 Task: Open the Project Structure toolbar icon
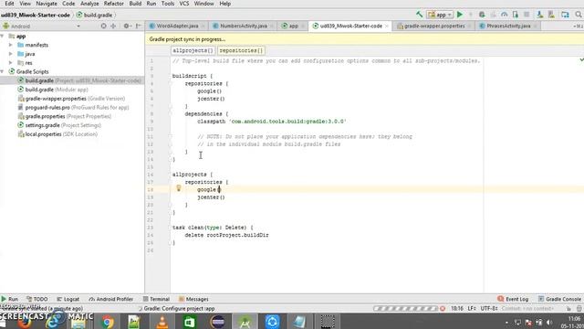[565, 15]
